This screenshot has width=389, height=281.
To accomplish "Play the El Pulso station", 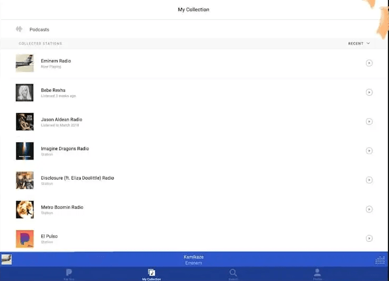I will pyautogui.click(x=369, y=239).
